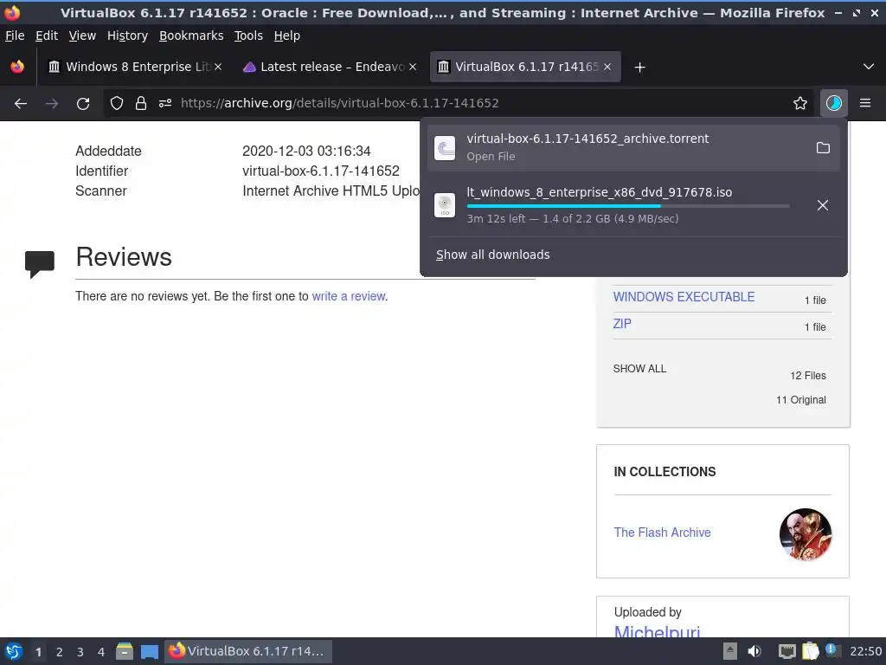Screen dimensions: 886x665
Task: Close the Latest release Endeavour tab
Action: [413, 67]
